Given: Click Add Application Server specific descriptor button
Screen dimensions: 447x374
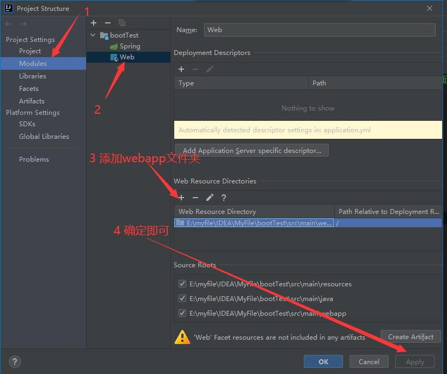Looking at the screenshot, I should point(252,151).
